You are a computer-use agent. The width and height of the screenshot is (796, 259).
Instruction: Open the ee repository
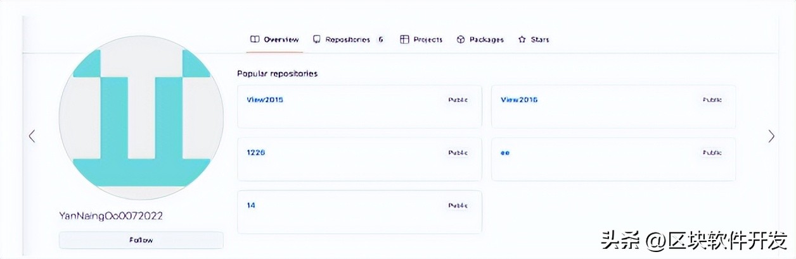[505, 153]
